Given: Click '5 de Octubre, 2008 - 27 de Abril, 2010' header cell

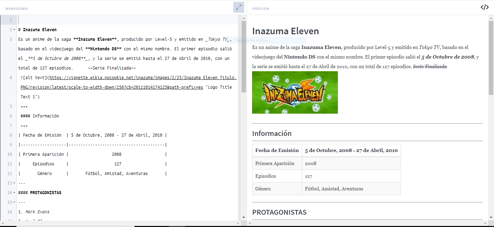Looking at the screenshot, I should click(x=351, y=150).
